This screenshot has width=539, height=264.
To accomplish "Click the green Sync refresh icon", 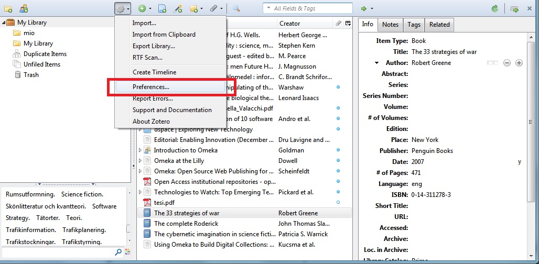I will [x=494, y=8].
